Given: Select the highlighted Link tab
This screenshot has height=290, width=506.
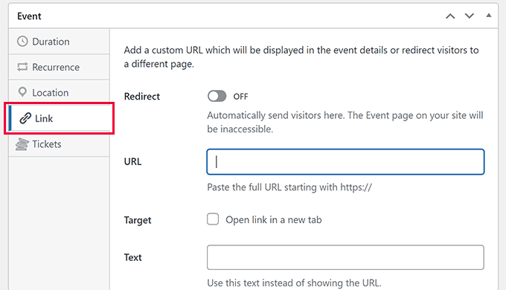Looking at the screenshot, I should point(59,118).
